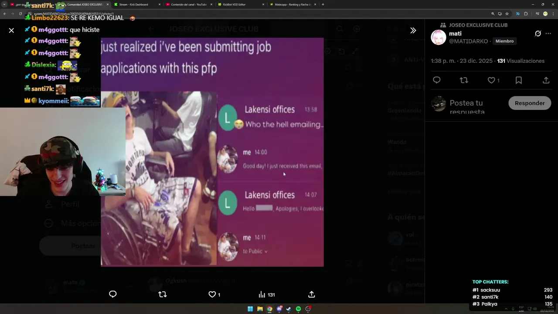Image resolution: width=558 pixels, height=314 pixels.
Task: Like heart icon in right post panel
Action: pyautogui.click(x=491, y=80)
